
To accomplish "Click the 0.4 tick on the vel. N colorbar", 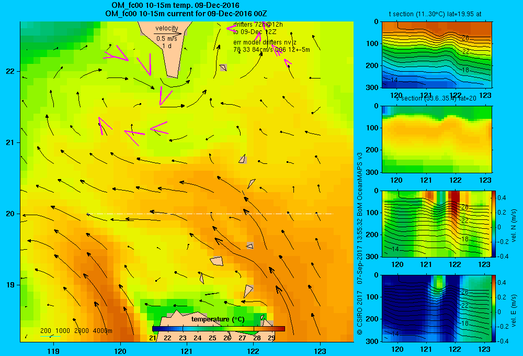I will pyautogui.click(x=502, y=198).
